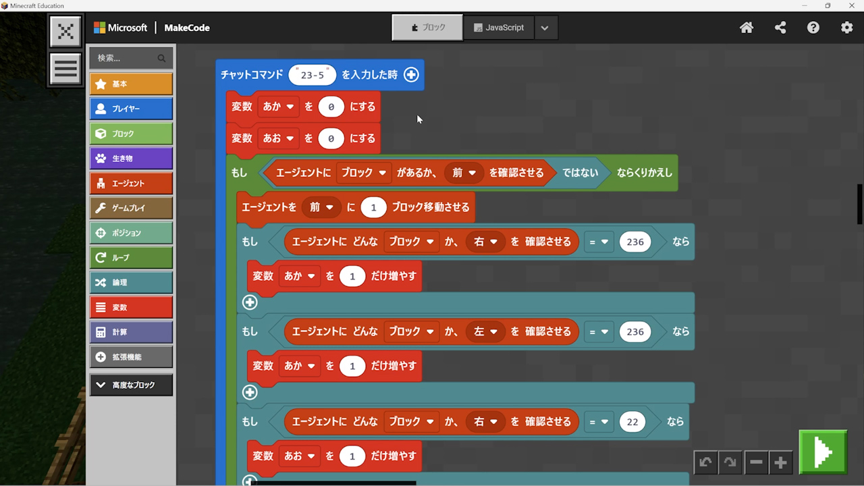Open the editor language dropdown arrow

[x=545, y=28]
